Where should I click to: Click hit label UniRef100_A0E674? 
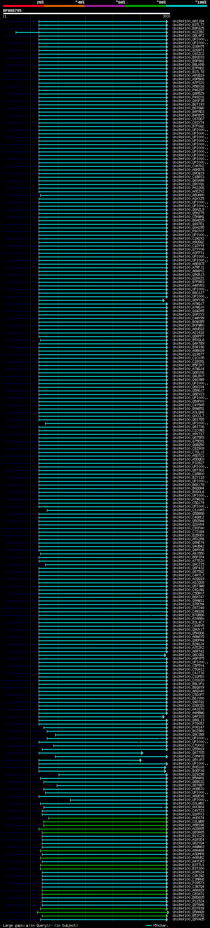pos(188,818)
